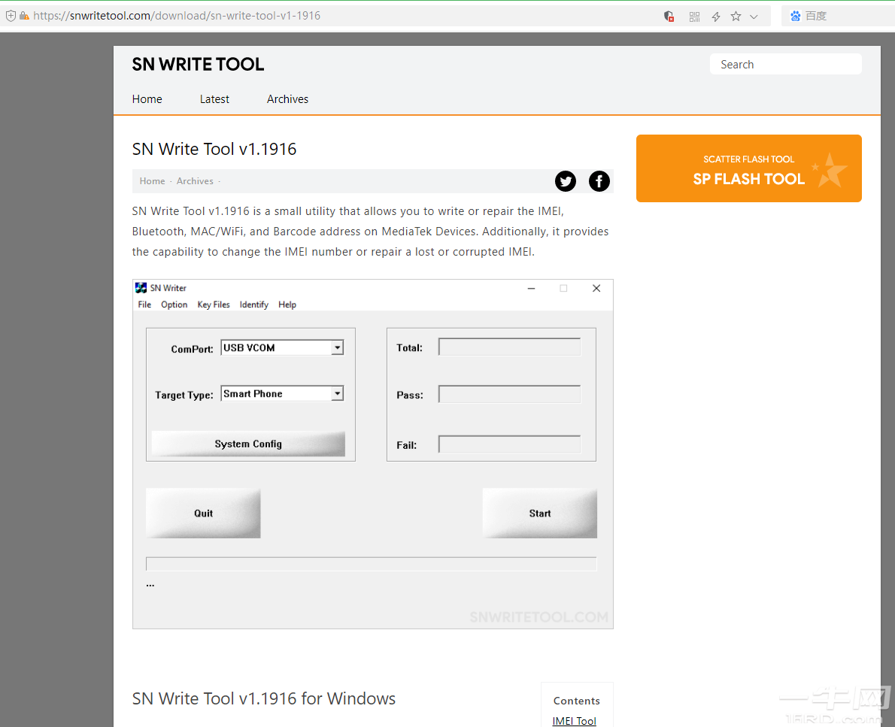Switch to the Archives navigation tab

(287, 98)
